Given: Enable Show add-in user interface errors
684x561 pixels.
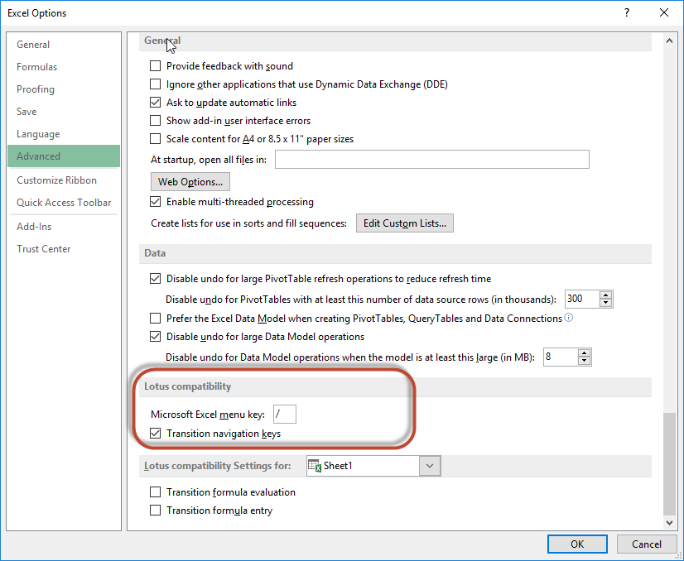Looking at the screenshot, I should click(x=155, y=120).
